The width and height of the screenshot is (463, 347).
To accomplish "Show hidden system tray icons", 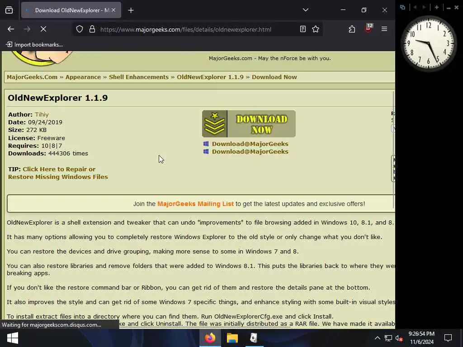I will [x=378, y=338].
